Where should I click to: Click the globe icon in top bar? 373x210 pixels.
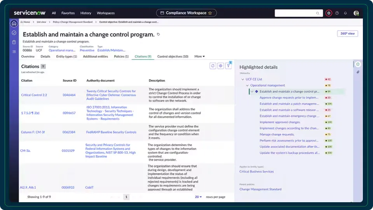pos(329,13)
